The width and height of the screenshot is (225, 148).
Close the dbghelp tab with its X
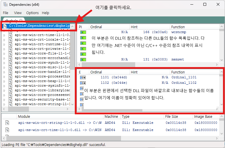pyautogui.click(x=21, y=20)
